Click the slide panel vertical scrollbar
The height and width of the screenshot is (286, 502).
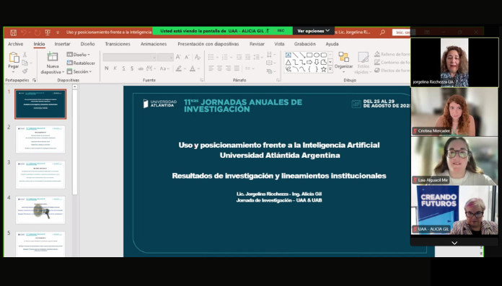[75, 140]
